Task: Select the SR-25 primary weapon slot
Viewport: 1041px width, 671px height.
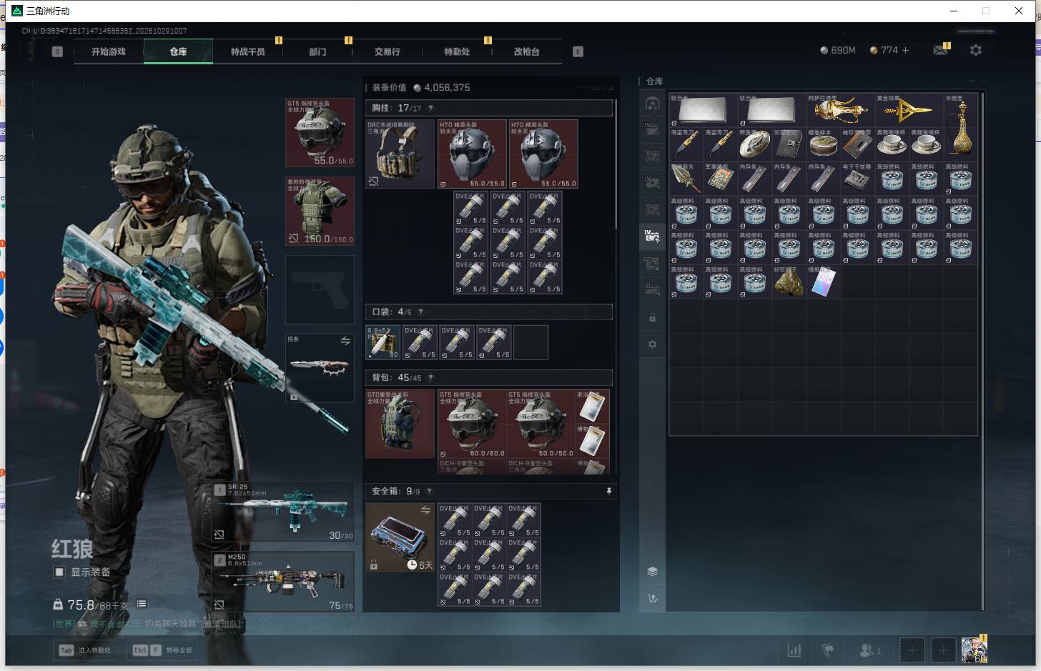Action: coord(283,511)
